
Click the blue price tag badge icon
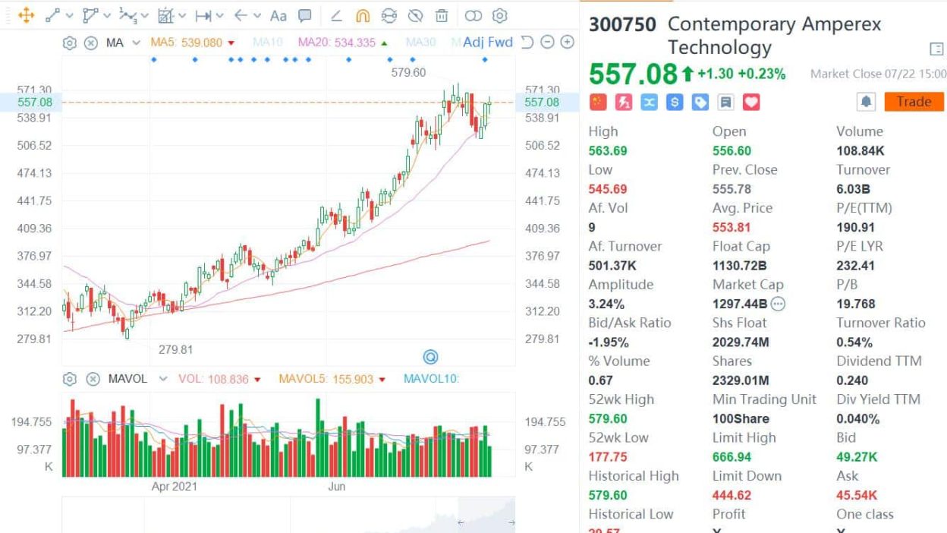click(x=700, y=102)
